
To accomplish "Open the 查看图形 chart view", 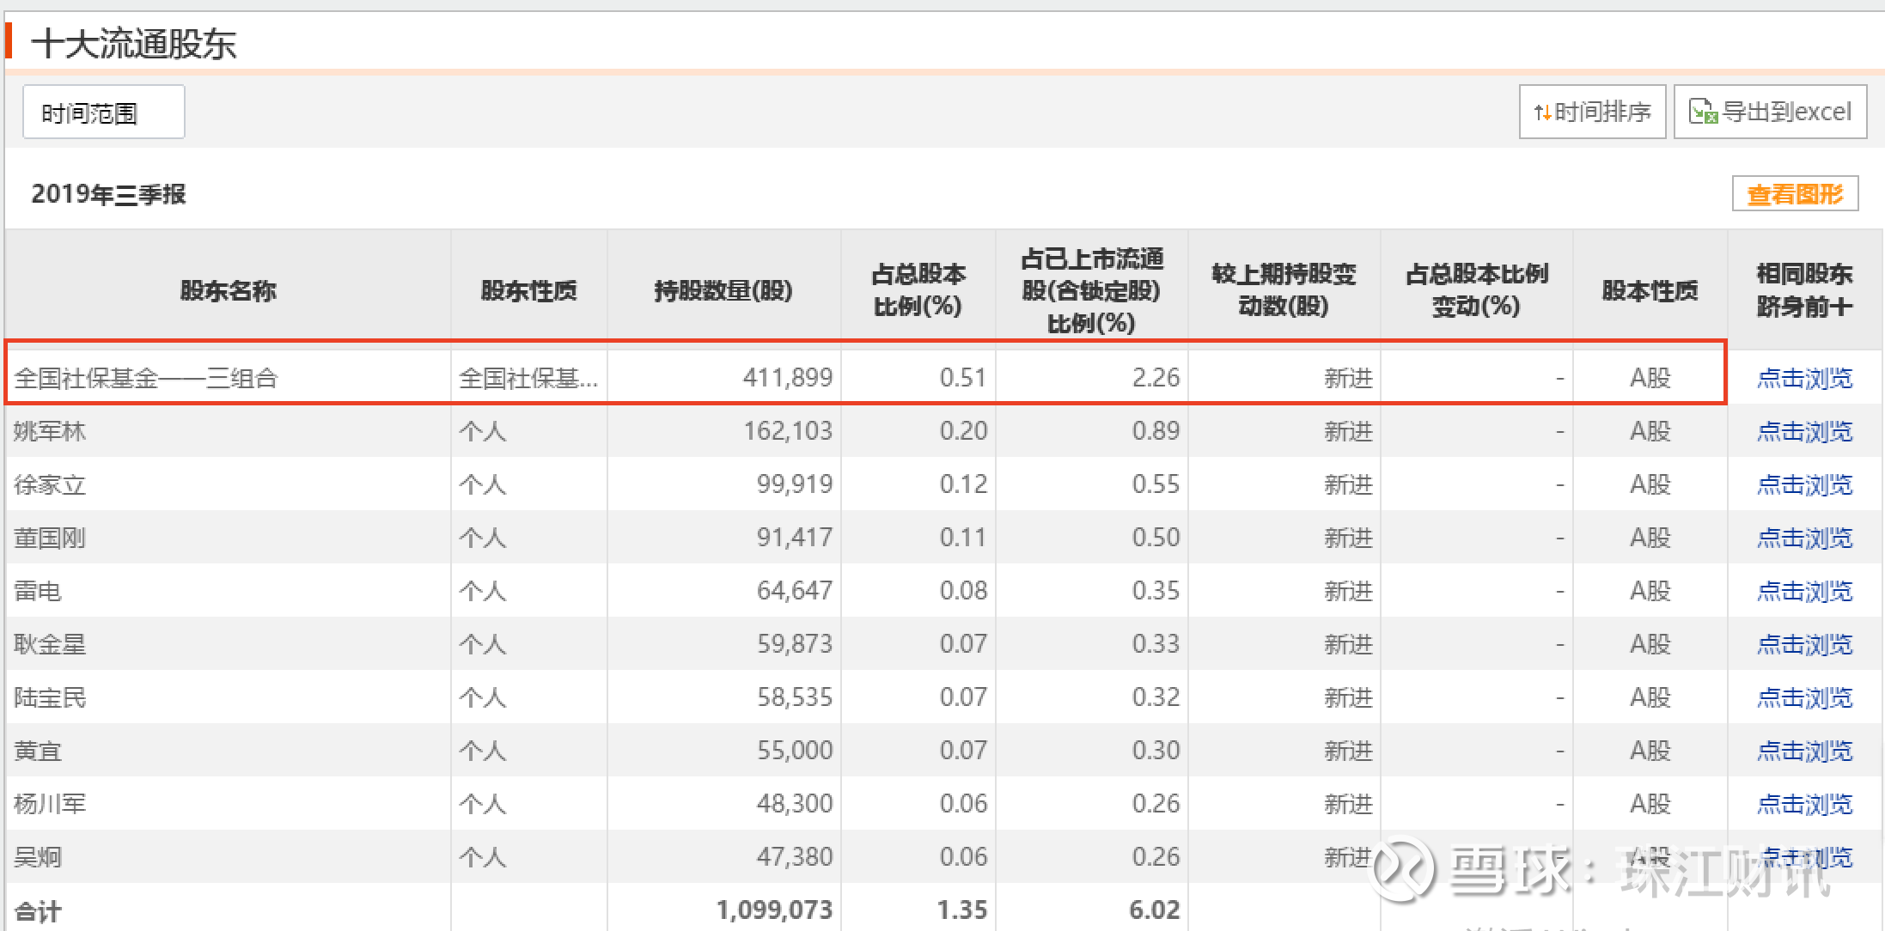I will [1795, 194].
